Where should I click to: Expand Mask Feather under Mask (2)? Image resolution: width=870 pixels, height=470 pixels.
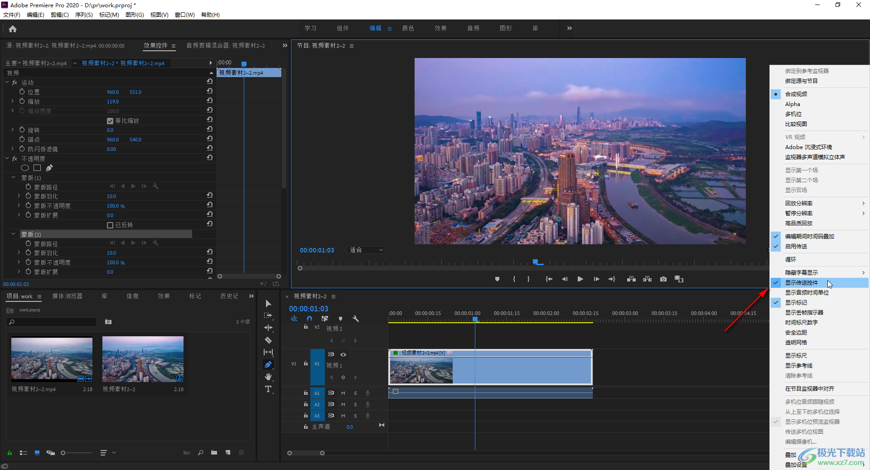click(19, 253)
